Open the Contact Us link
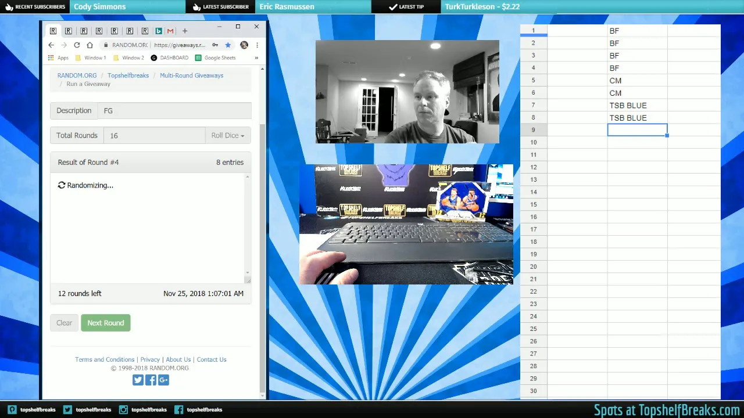The height and width of the screenshot is (418, 744). click(212, 359)
